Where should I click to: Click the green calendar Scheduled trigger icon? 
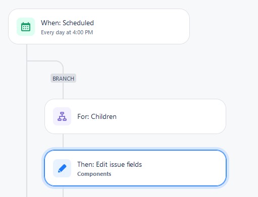point(26,27)
